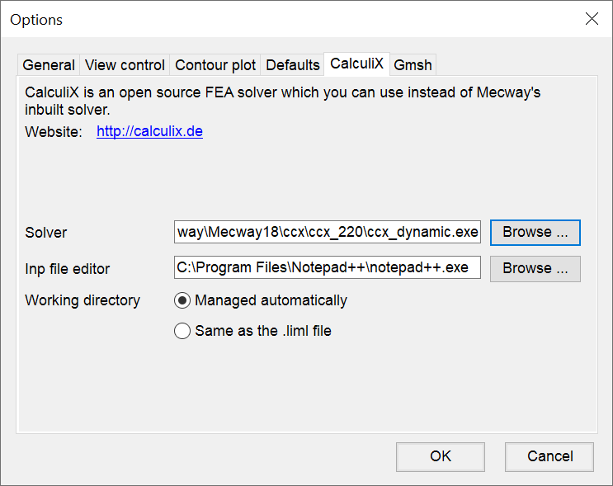Image resolution: width=613 pixels, height=486 pixels.
Task: Click the CalculiX tab
Action: tap(356, 64)
